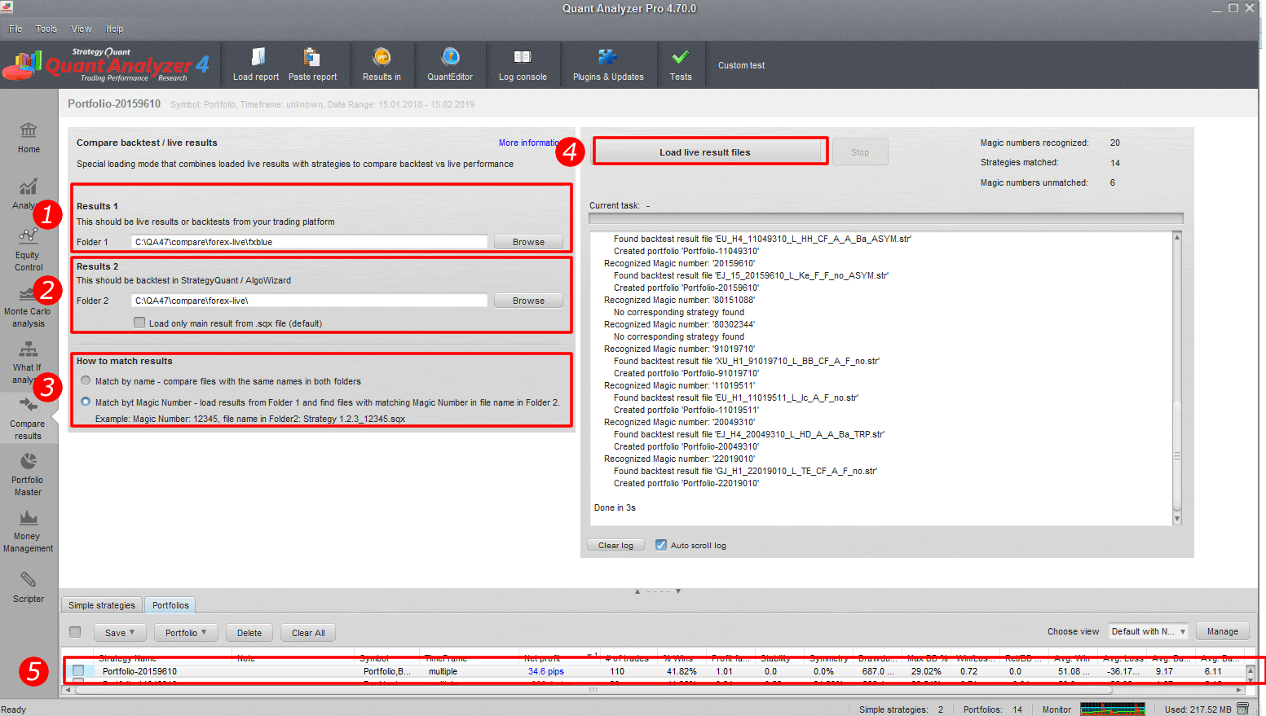This screenshot has width=1266, height=716.
Task: Select Match by Magic Number radio option
Action: [x=86, y=402]
